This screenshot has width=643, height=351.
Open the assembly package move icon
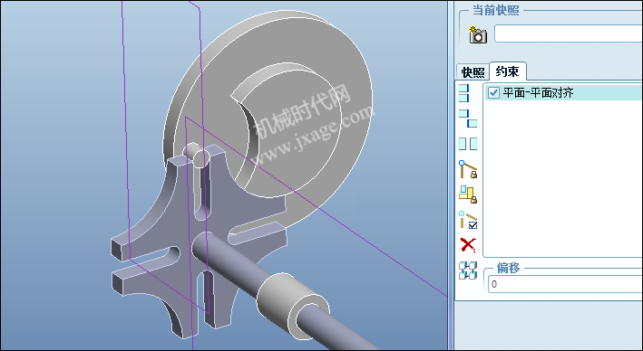coord(468,270)
